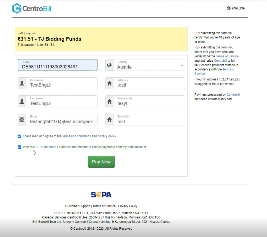Click 'This payment is for €31.51.' text
The image size is (267, 237).
point(36,45)
